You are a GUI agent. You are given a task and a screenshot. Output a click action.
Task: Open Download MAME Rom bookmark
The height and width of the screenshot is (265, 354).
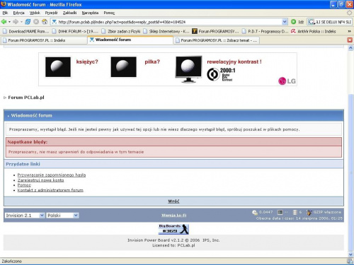click(26, 31)
